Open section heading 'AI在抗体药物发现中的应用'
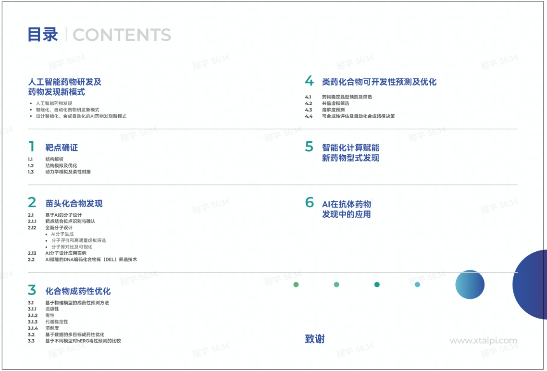Viewport: 547px width, 371px height. tap(347, 209)
